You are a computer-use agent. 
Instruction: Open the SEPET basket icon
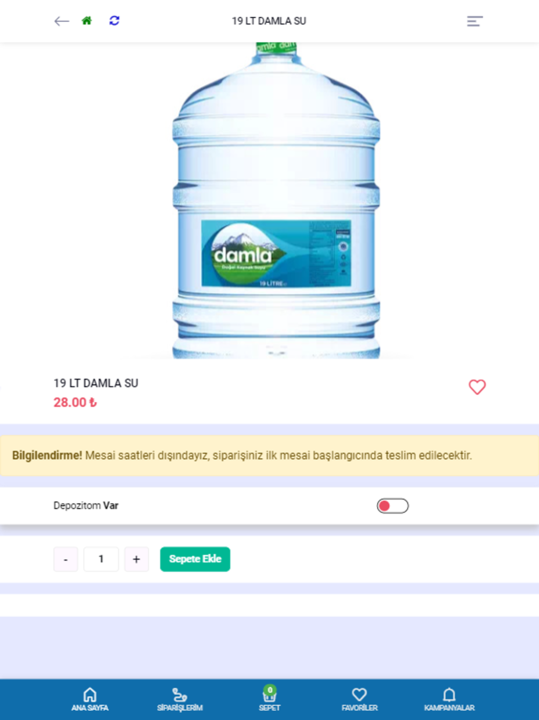click(269, 694)
